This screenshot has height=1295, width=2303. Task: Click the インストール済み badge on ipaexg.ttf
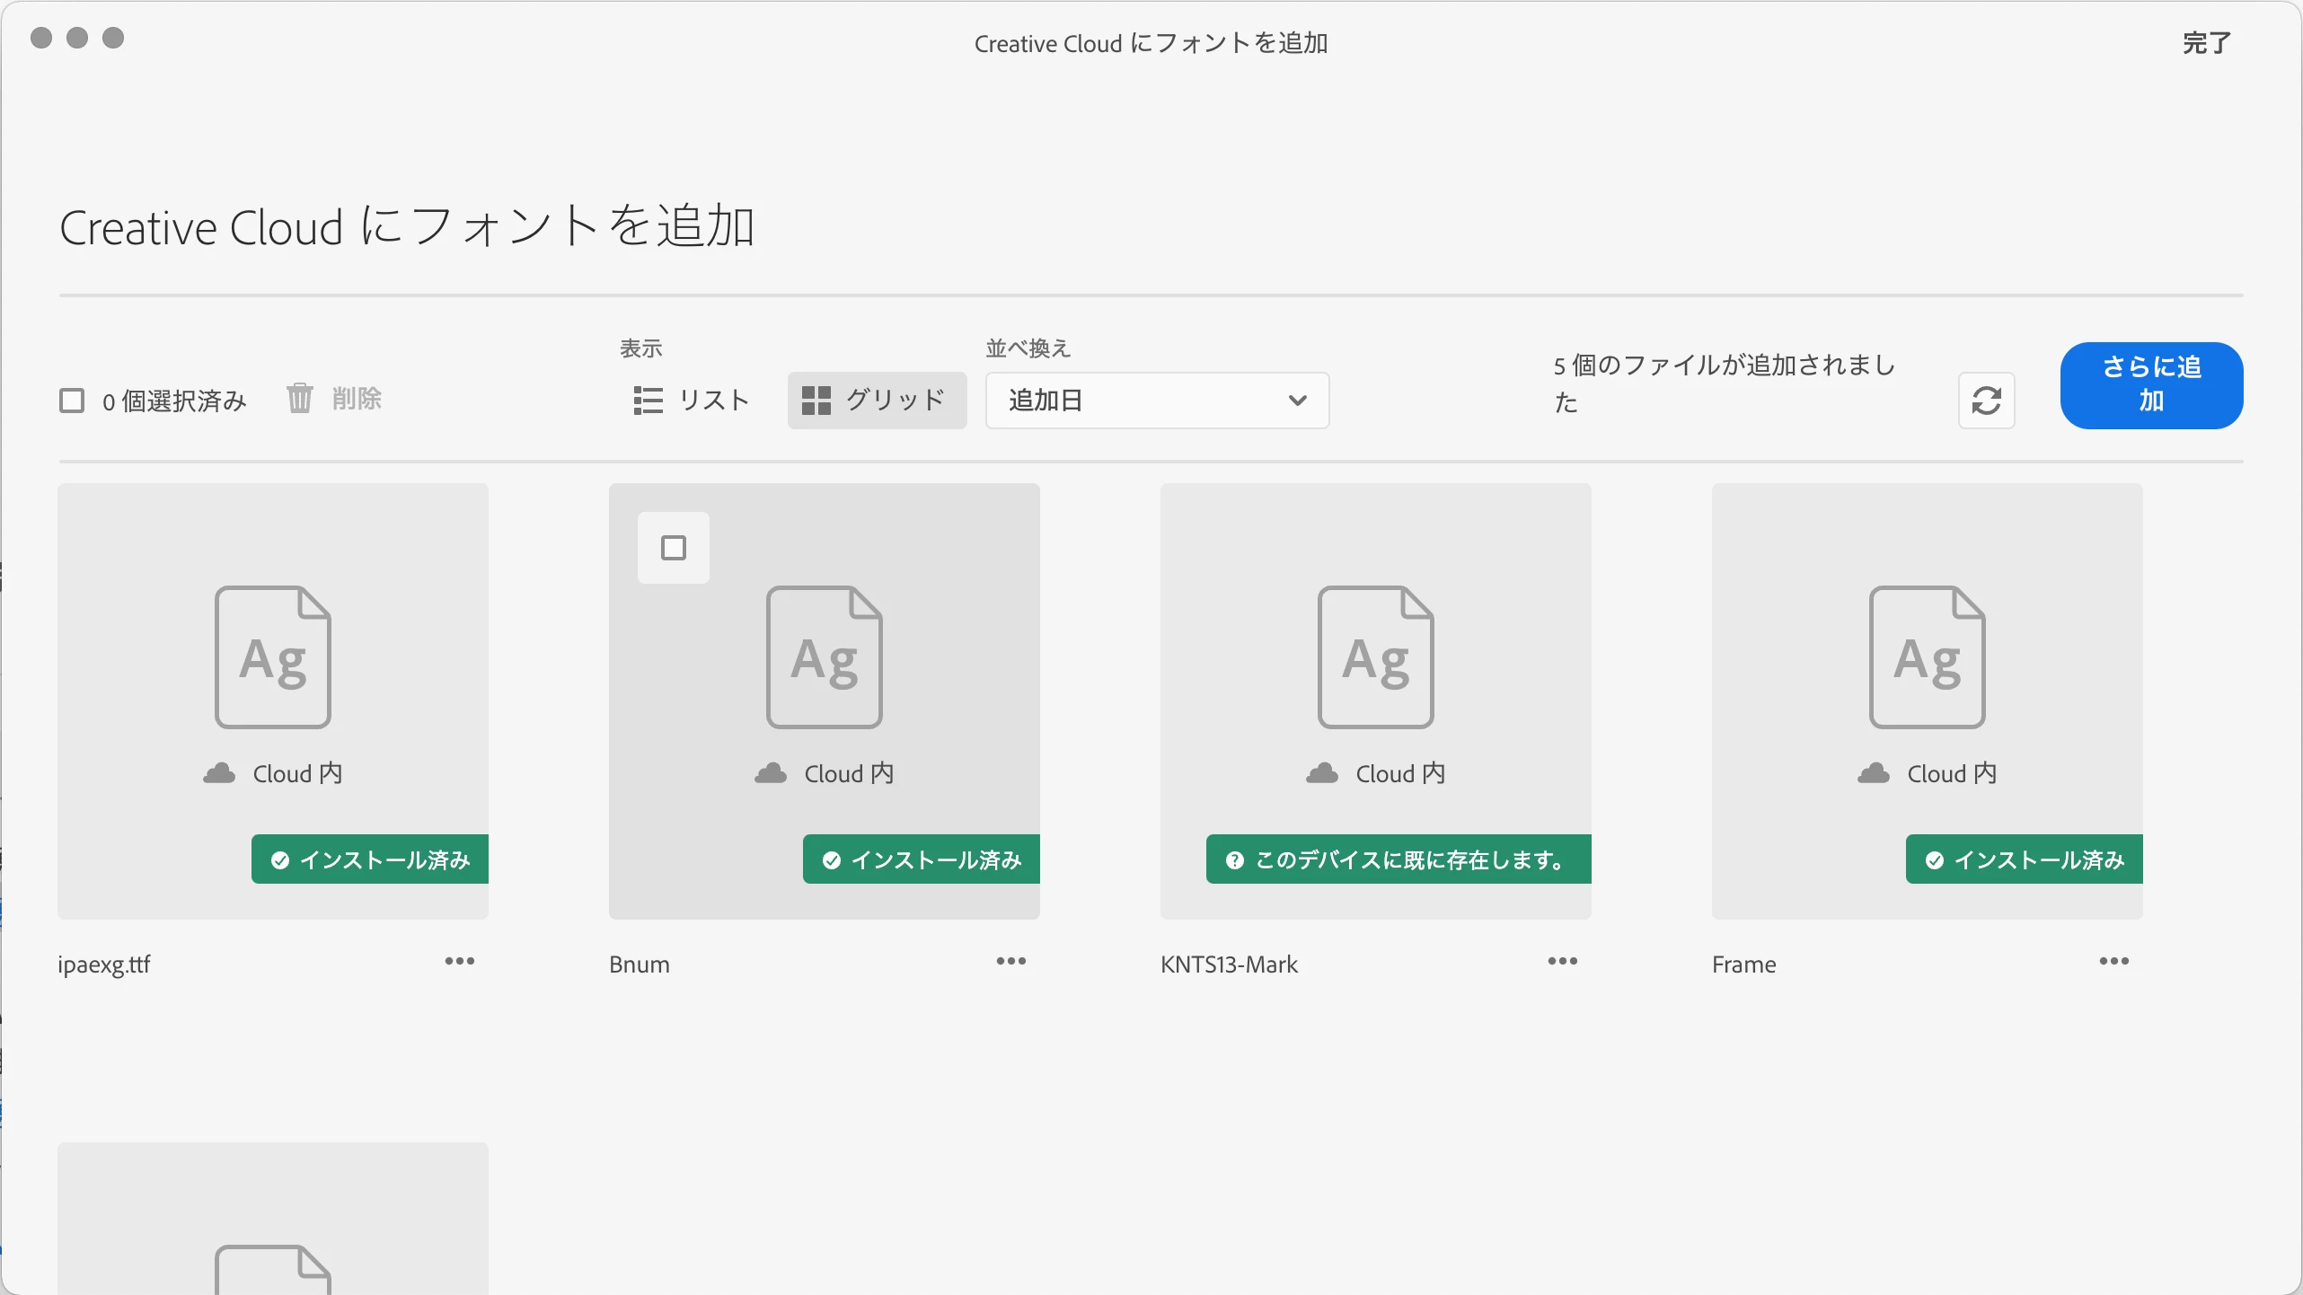click(x=370, y=859)
